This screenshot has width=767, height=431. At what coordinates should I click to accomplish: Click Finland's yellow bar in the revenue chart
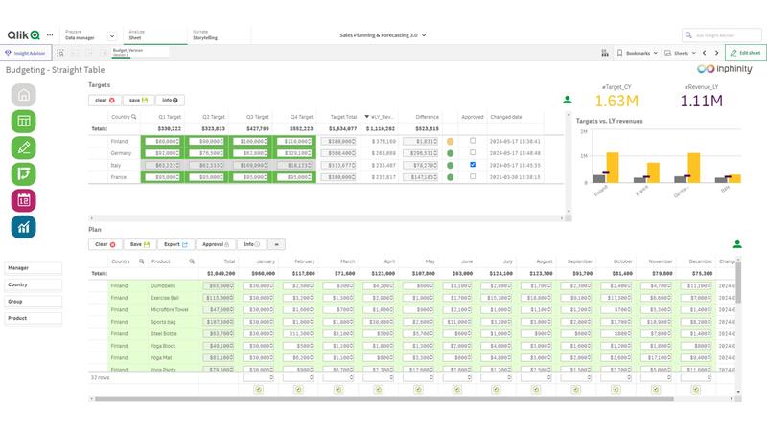point(612,168)
